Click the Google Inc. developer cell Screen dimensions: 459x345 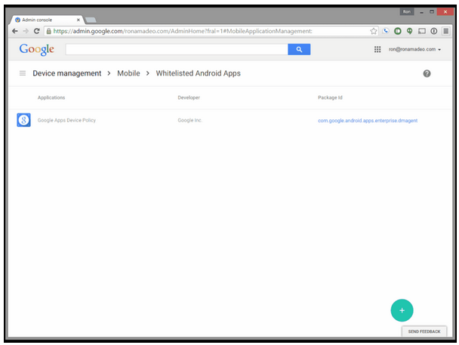(x=190, y=120)
